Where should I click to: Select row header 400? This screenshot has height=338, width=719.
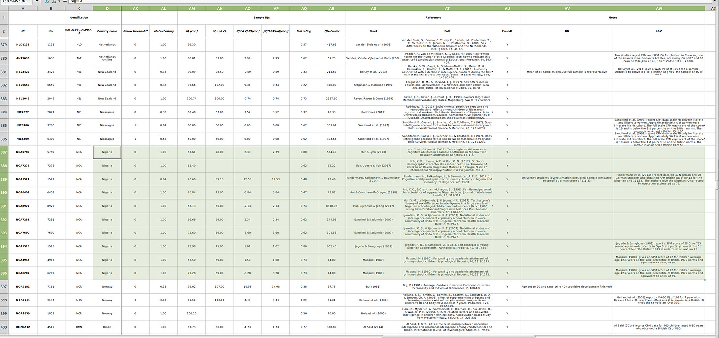4,327
